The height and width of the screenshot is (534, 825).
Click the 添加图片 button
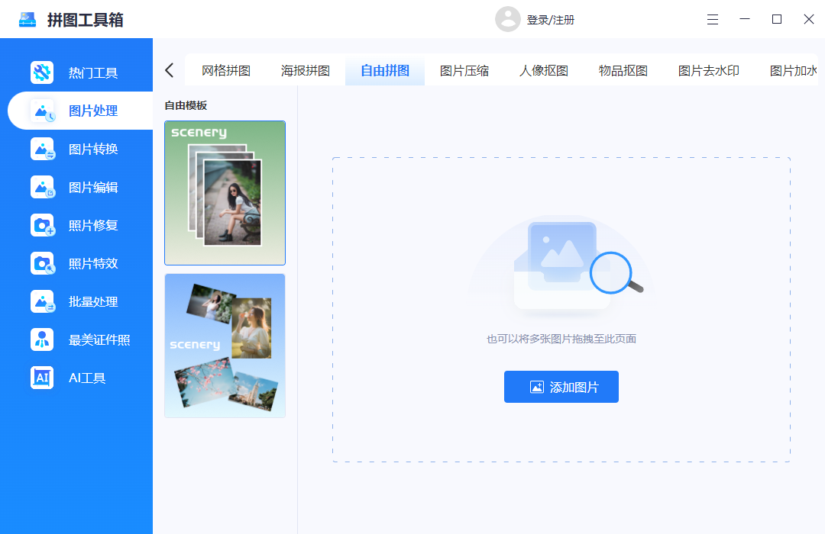click(561, 387)
